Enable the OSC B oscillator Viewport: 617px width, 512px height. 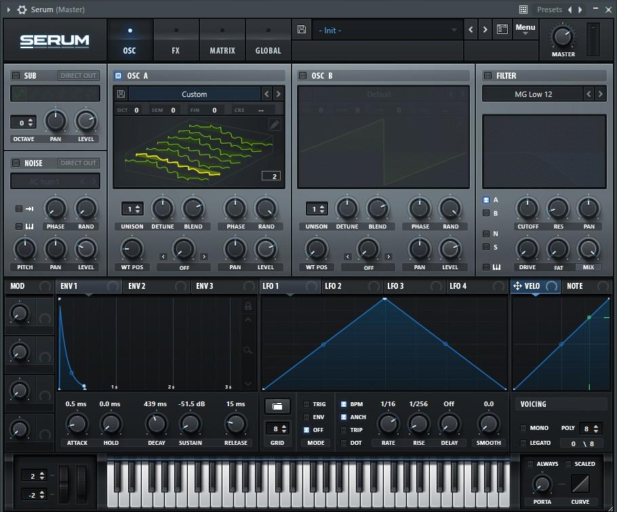(x=302, y=75)
